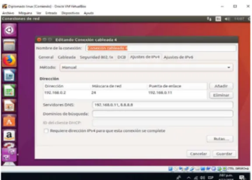Click the Eliminar button
Viewport: 252px width, 180px height.
pyautogui.click(x=221, y=95)
